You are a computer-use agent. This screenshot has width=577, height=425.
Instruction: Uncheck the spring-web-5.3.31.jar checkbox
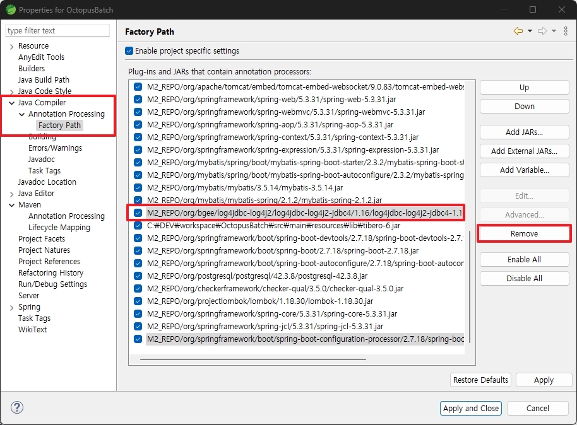click(x=138, y=99)
